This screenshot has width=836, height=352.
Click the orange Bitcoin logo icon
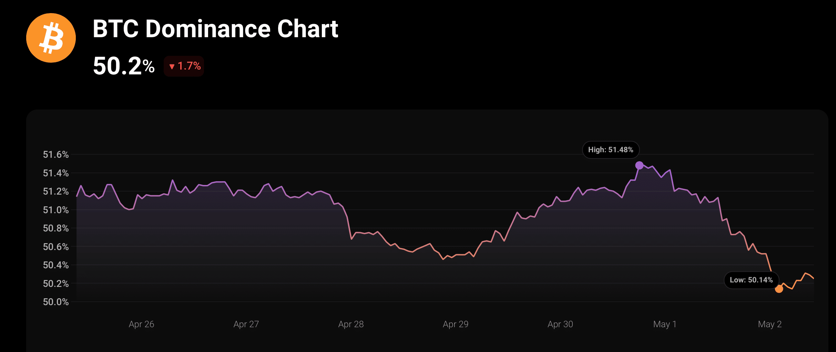click(51, 38)
